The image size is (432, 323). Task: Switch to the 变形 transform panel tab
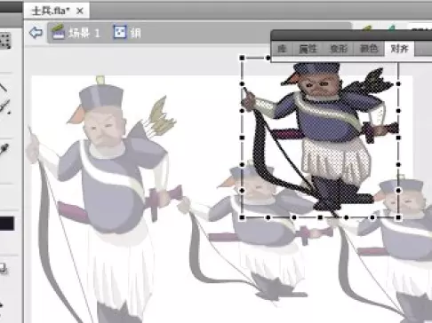[339, 49]
